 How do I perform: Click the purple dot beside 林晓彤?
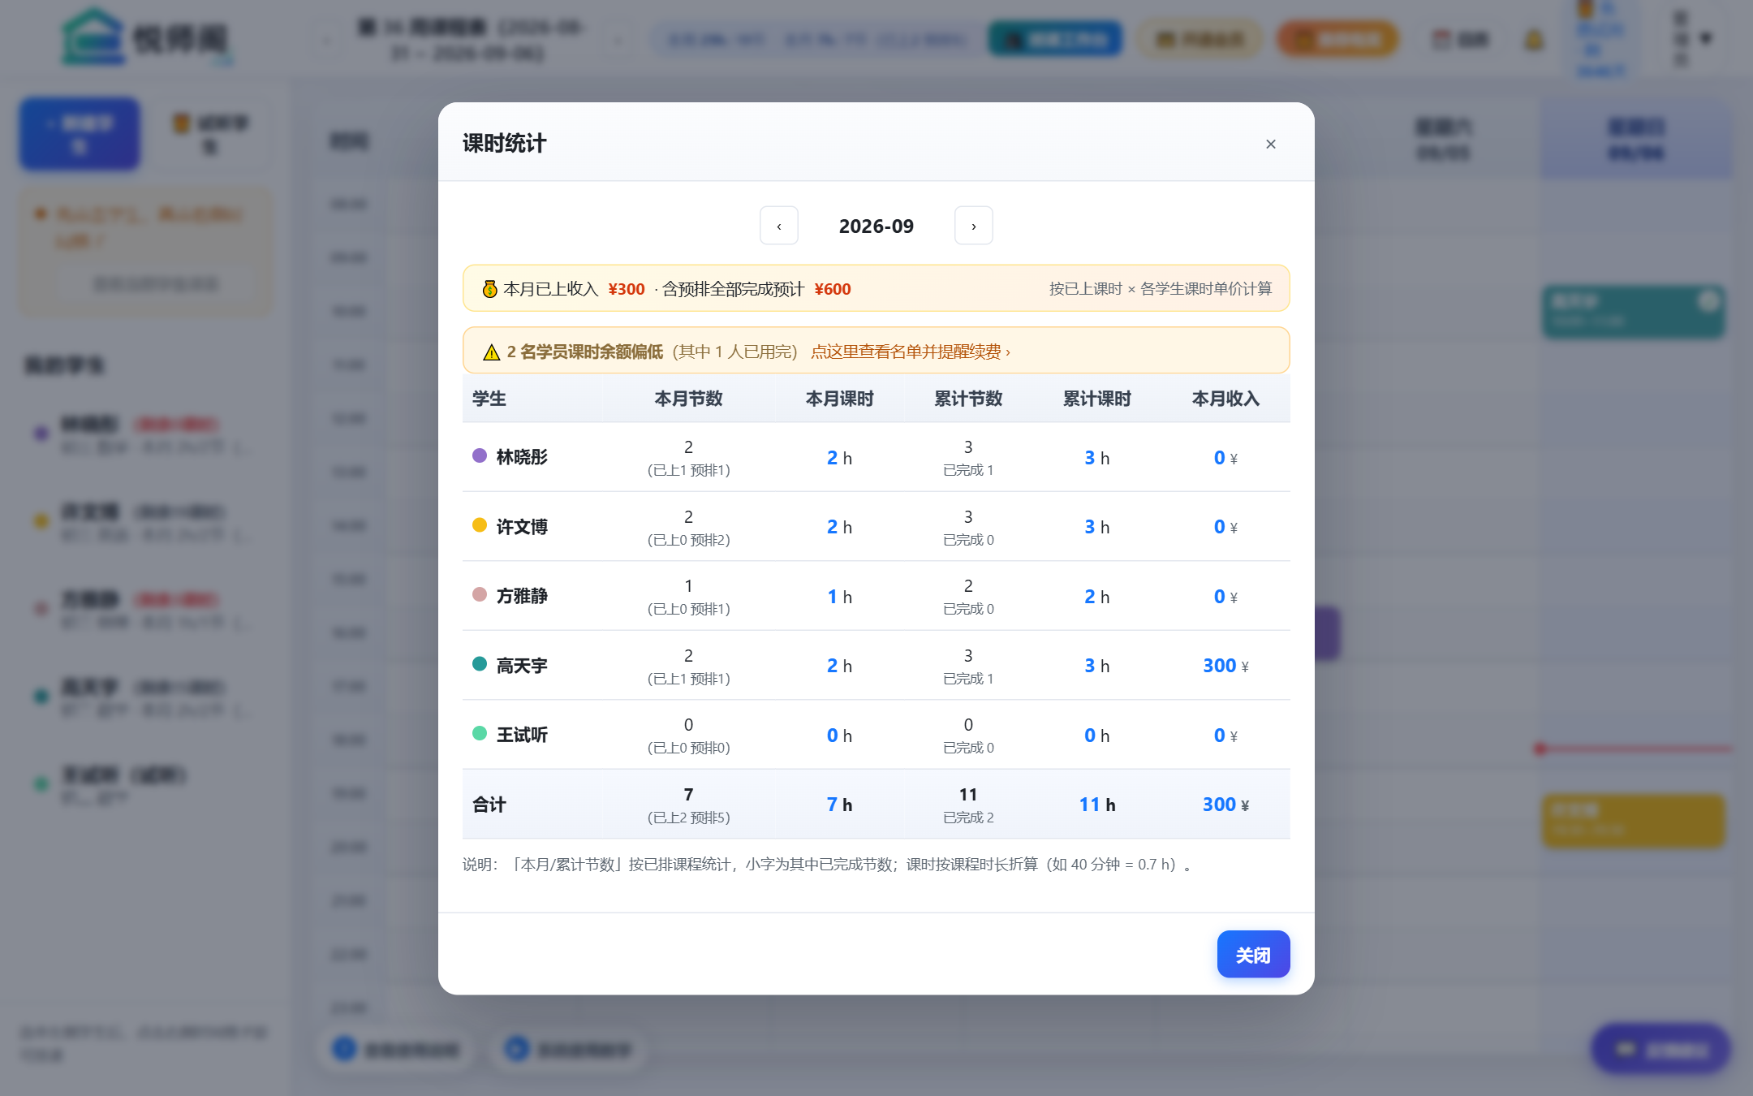[x=480, y=455]
